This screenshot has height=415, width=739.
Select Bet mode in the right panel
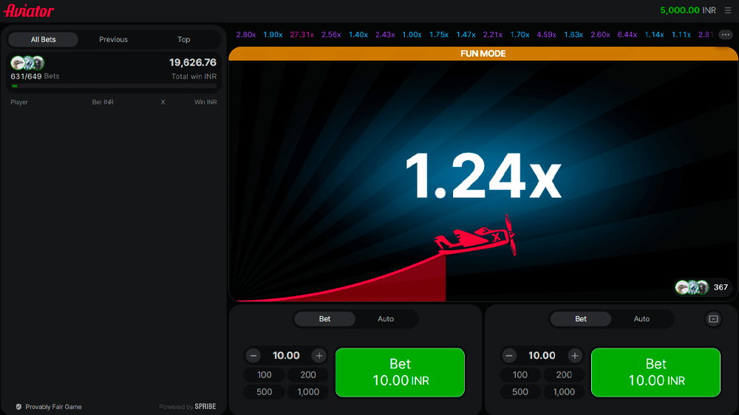click(x=581, y=319)
